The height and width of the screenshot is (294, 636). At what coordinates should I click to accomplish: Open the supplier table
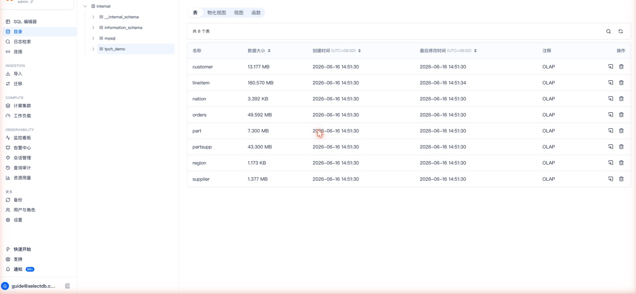(201, 179)
